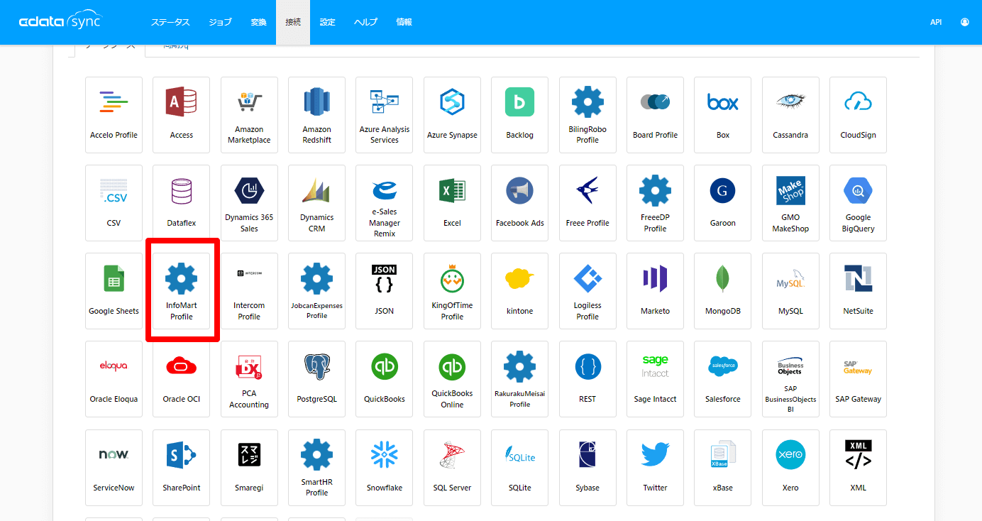This screenshot has height=521, width=982.
Task: Open the ServiceNow connector
Action: [114, 468]
